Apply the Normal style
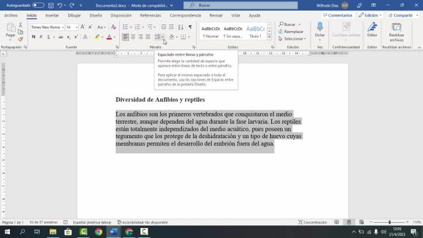423x238 pixels. click(211, 32)
